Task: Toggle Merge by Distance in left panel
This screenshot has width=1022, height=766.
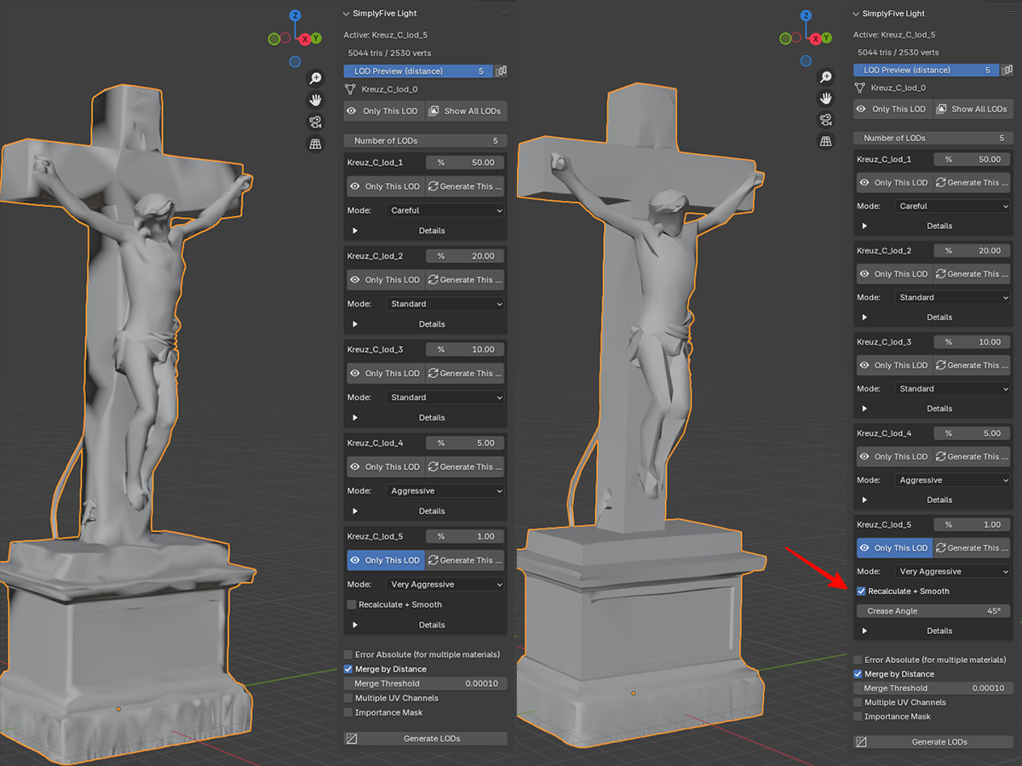Action: pyautogui.click(x=348, y=669)
